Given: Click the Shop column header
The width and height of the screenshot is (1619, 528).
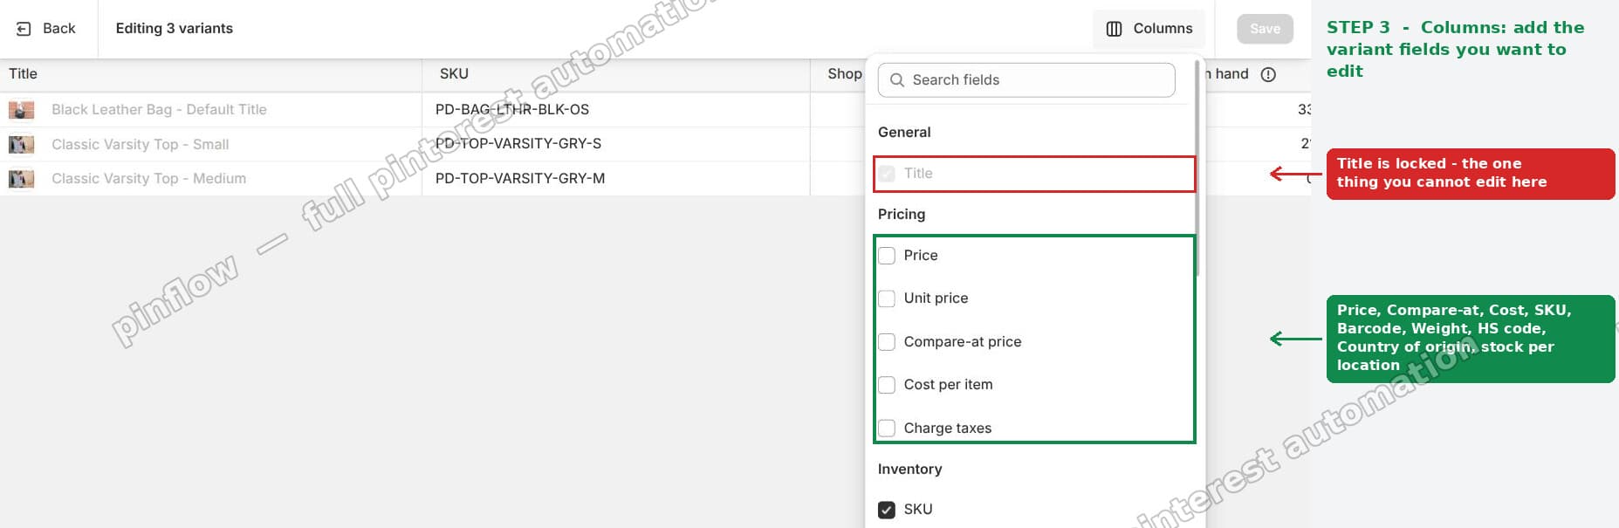Looking at the screenshot, I should pyautogui.click(x=844, y=74).
